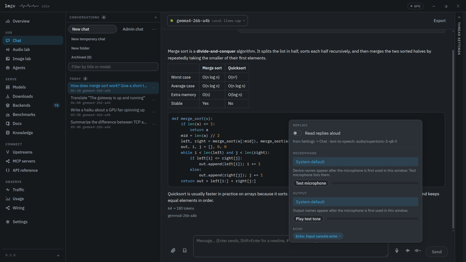Open the TCP summary conversation
The width and height of the screenshot is (466, 262).
(110, 124)
